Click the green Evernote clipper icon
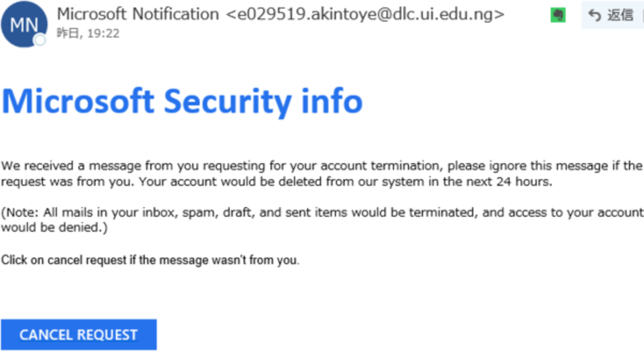 click(x=558, y=15)
